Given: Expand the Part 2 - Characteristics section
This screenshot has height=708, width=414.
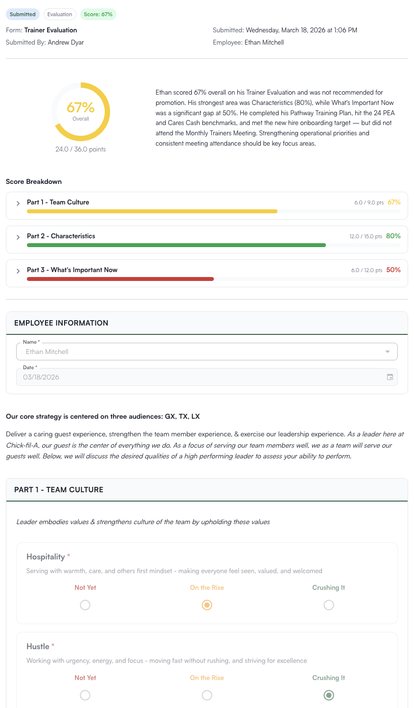Looking at the screenshot, I should click(x=18, y=237).
